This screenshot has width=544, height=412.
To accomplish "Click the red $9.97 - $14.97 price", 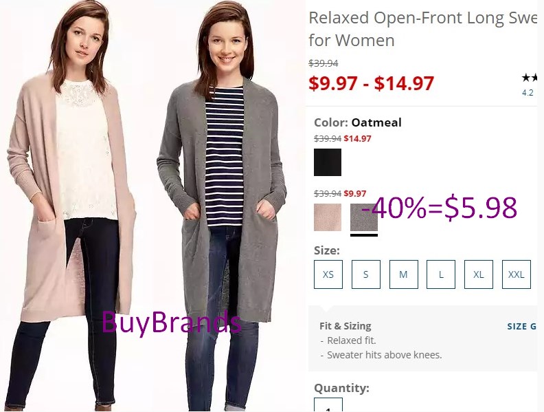I will click(x=371, y=83).
